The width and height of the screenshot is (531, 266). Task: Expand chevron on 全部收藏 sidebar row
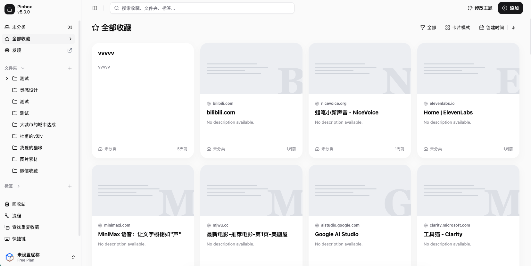coord(71,39)
